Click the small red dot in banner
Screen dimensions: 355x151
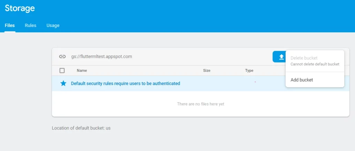(255, 82)
